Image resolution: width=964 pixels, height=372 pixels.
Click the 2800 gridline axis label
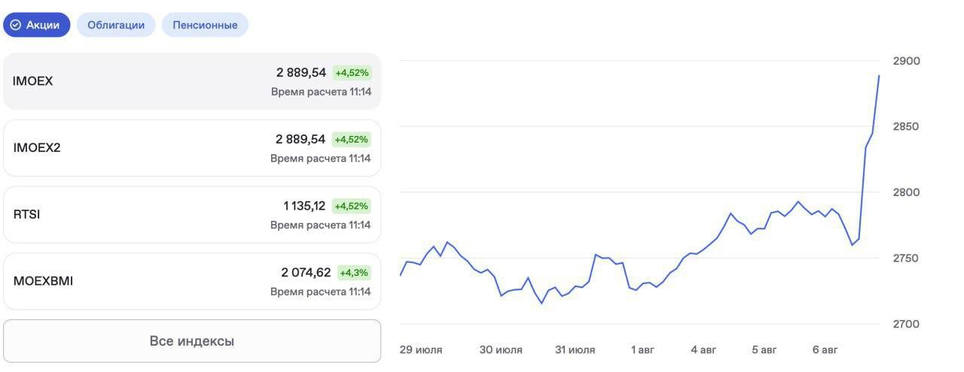(907, 192)
